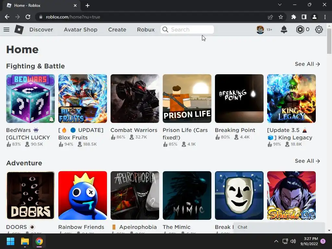
Task: Reload the Roblox page
Action: (28, 17)
